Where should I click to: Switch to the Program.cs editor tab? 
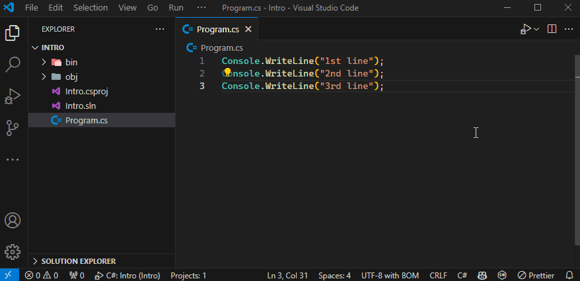(x=217, y=29)
